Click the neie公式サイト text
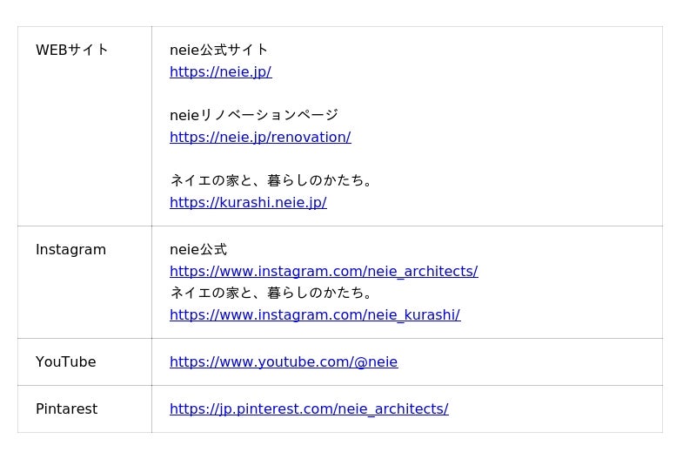Viewport: 696px width, 459px height. click(219, 50)
